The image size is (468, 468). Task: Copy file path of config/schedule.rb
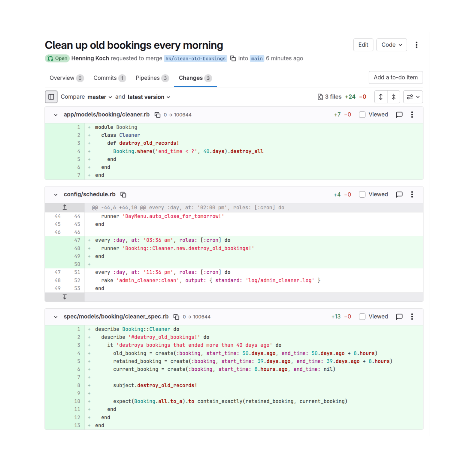tap(123, 195)
